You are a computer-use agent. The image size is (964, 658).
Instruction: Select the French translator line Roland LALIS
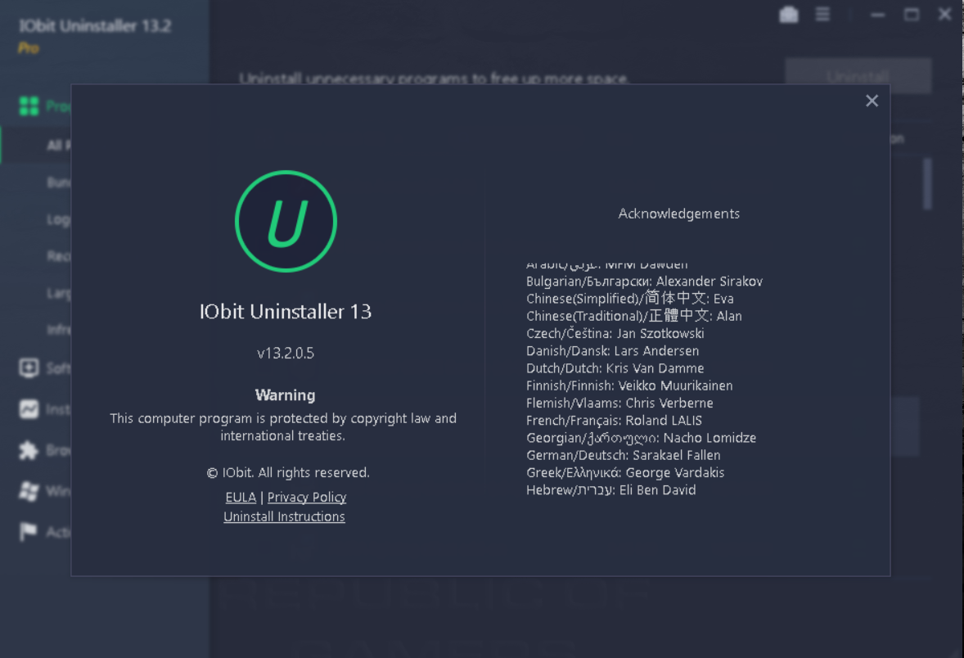coord(615,420)
